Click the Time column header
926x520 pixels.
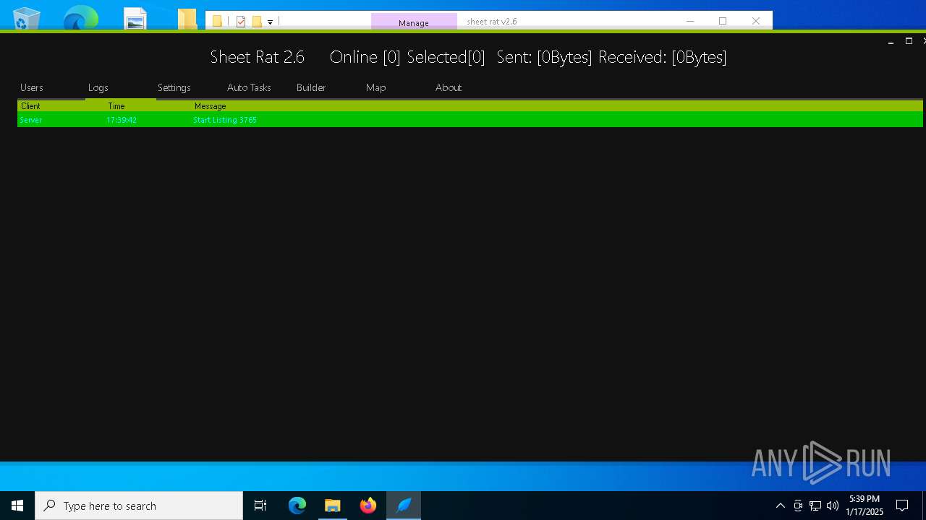pyautogui.click(x=116, y=106)
